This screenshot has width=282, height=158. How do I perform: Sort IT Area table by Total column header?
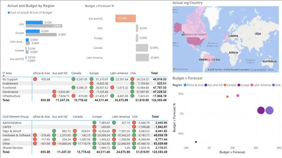pos(154,73)
